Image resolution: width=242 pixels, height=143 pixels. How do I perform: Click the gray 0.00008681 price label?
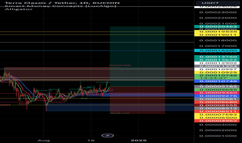click(x=217, y=99)
